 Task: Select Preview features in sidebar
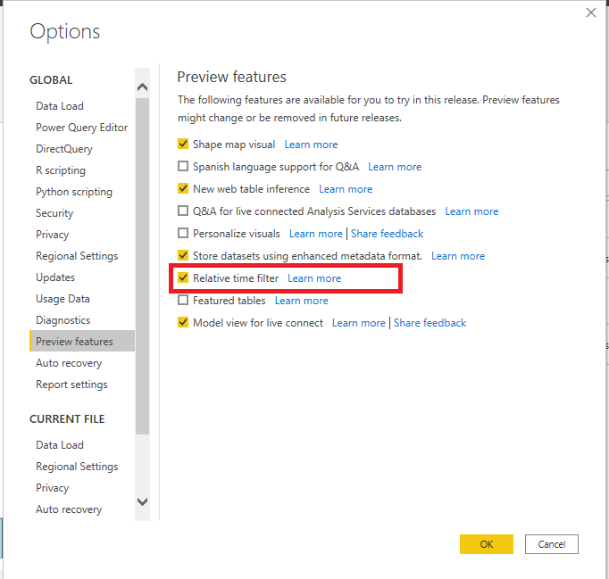[82, 341]
